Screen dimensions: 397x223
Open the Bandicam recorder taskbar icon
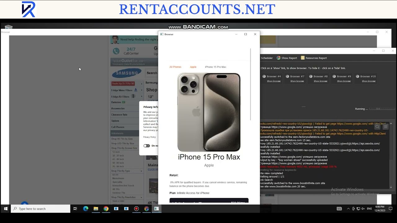click(x=136, y=209)
